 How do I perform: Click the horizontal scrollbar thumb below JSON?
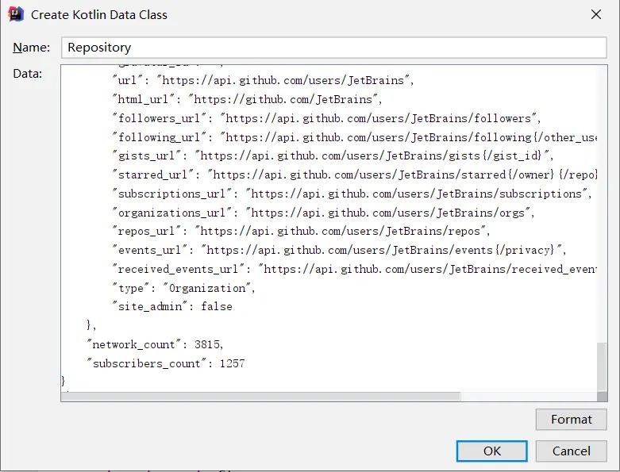point(261,396)
